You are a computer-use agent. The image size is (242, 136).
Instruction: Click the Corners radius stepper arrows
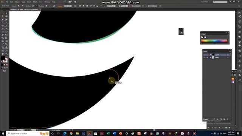pyautogui.click(x=64, y=6)
